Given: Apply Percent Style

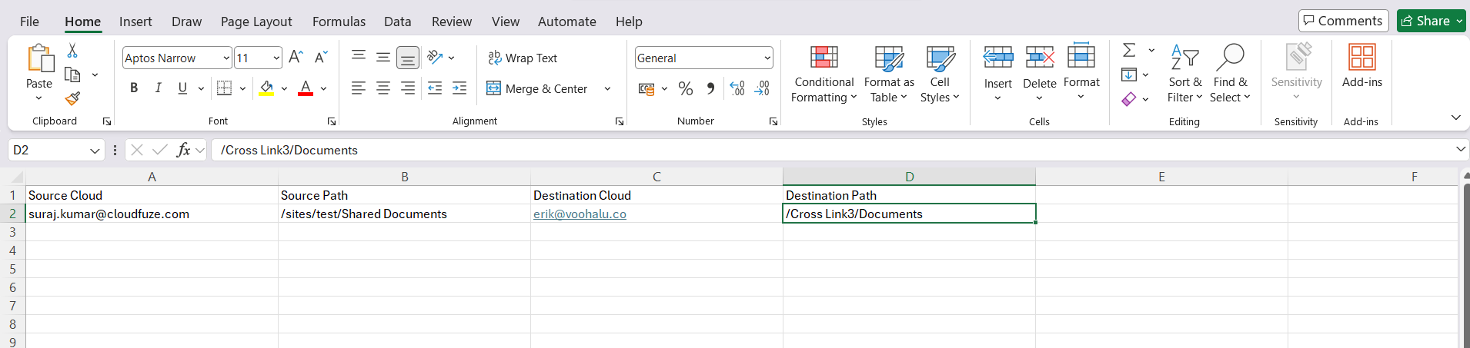Looking at the screenshot, I should point(686,89).
